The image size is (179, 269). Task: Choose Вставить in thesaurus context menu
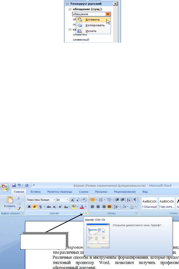point(94,20)
